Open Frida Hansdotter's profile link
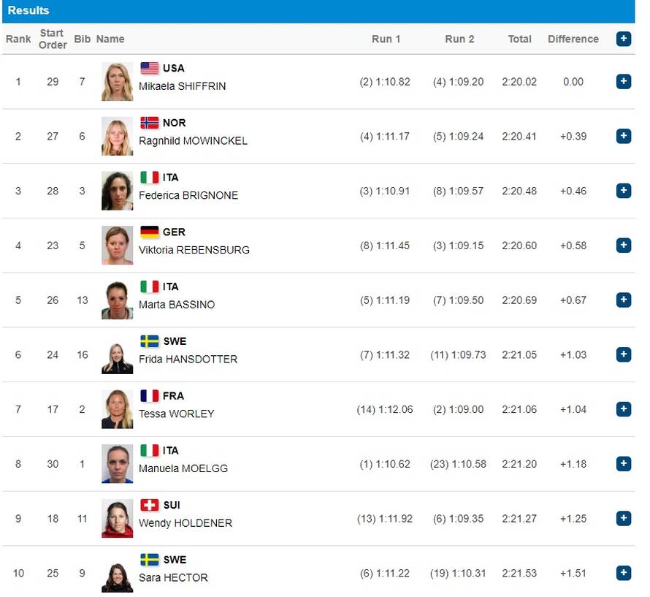The height and width of the screenshot is (597, 650). pyautogui.click(x=188, y=360)
